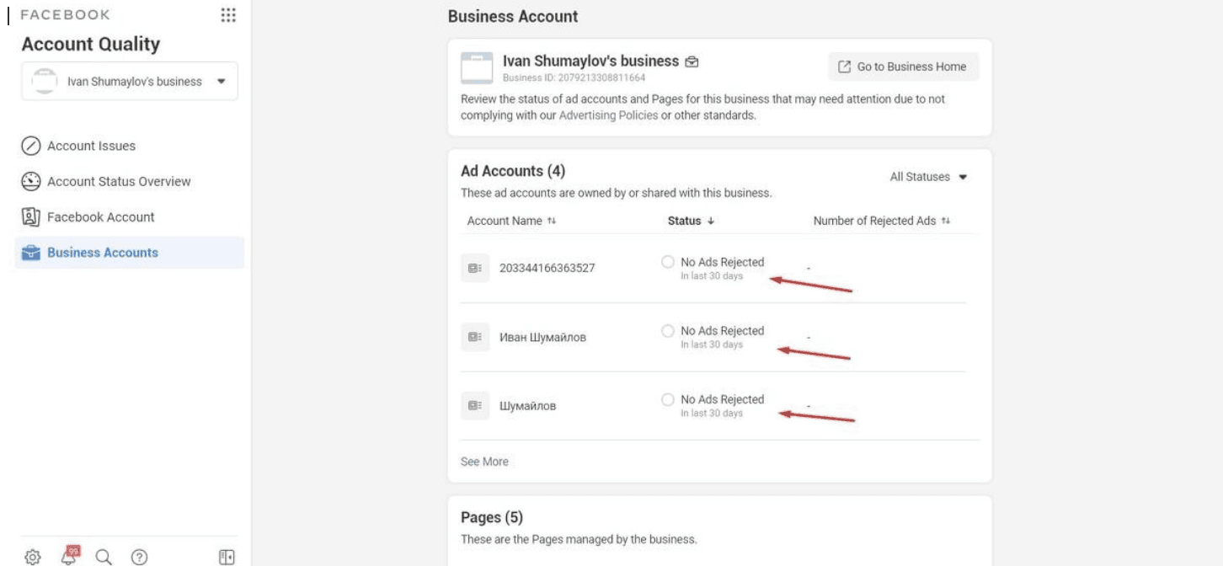Viewport: 1223px width, 566px height.
Task: Click the ad account icon for Иван Шумайлов
Action: [475, 337]
